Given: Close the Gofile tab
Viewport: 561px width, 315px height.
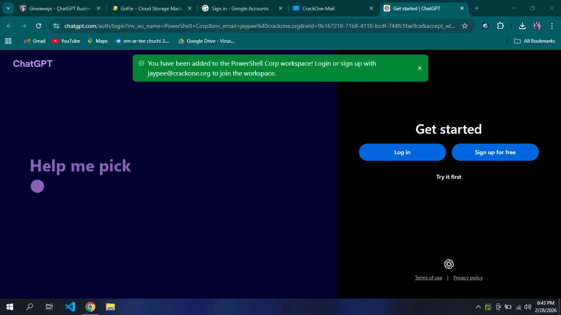Looking at the screenshot, I should pyautogui.click(x=189, y=8).
